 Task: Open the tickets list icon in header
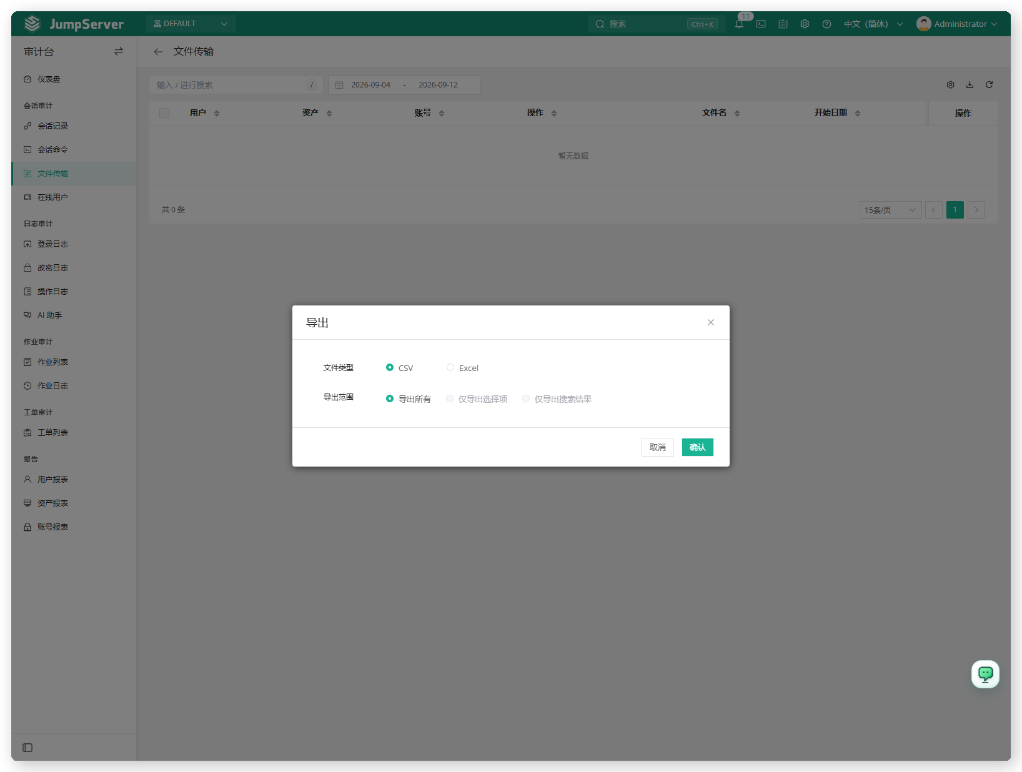coord(783,24)
